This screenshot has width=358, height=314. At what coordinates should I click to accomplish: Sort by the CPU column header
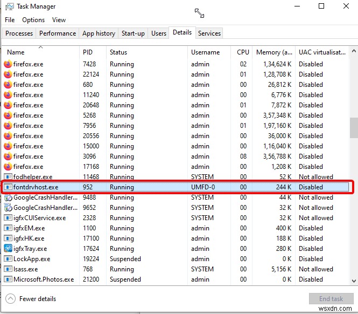point(241,52)
